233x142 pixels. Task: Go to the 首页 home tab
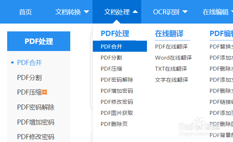(x=25, y=12)
